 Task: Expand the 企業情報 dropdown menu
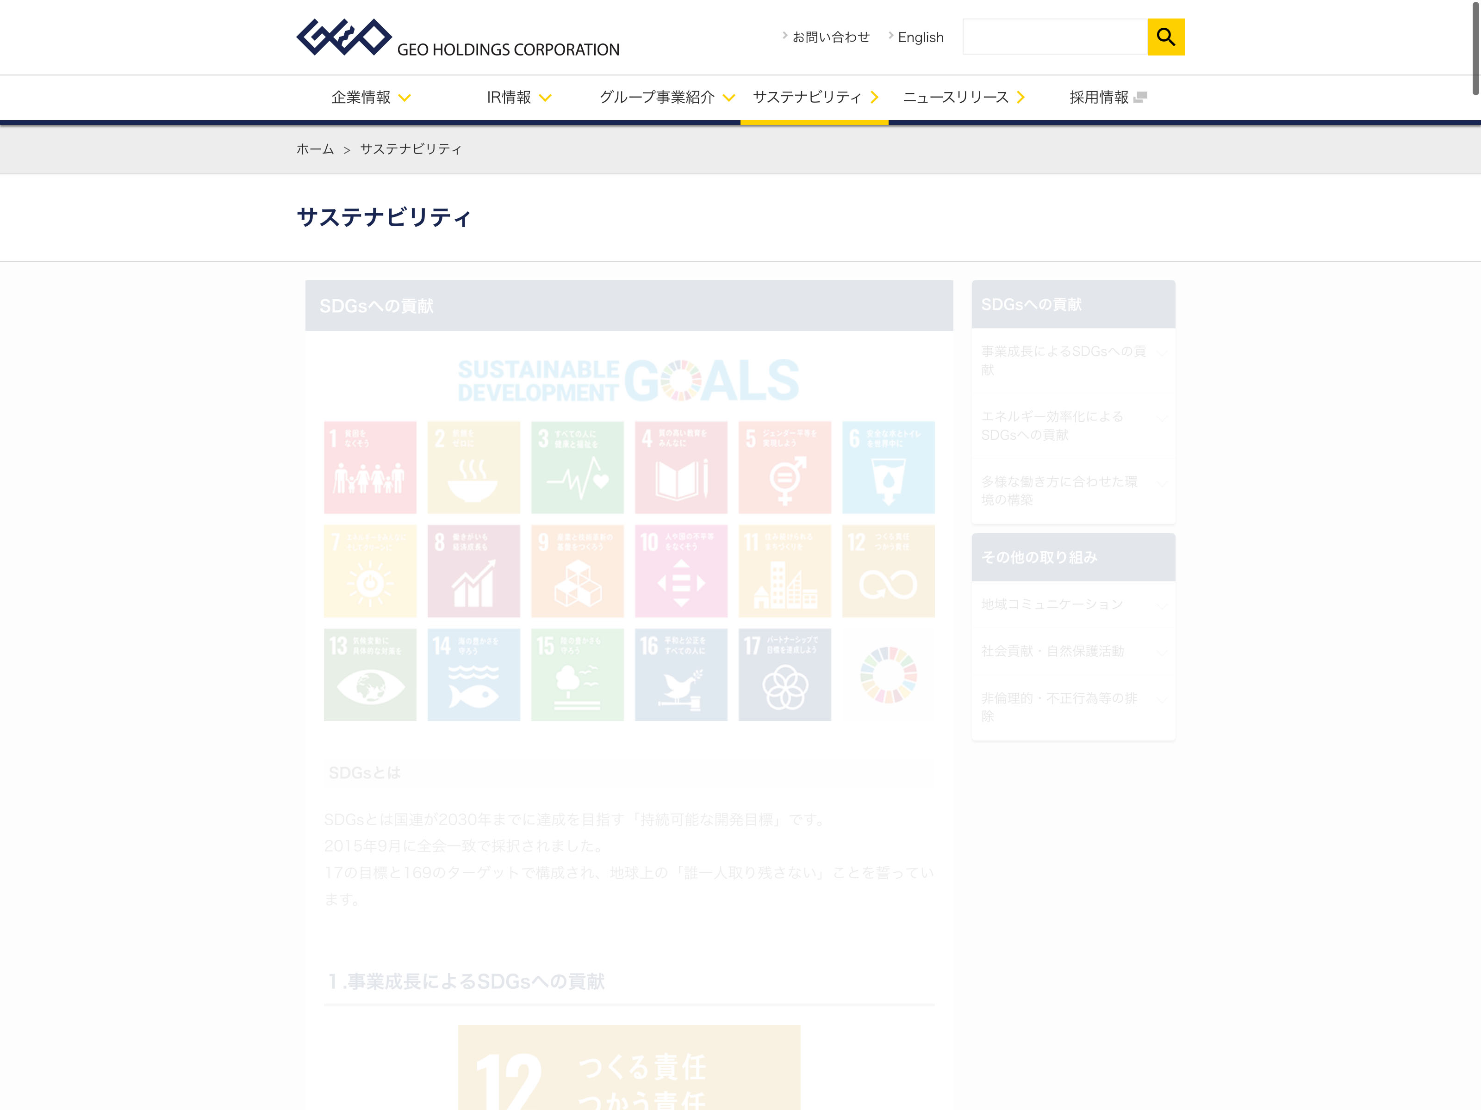pos(370,98)
